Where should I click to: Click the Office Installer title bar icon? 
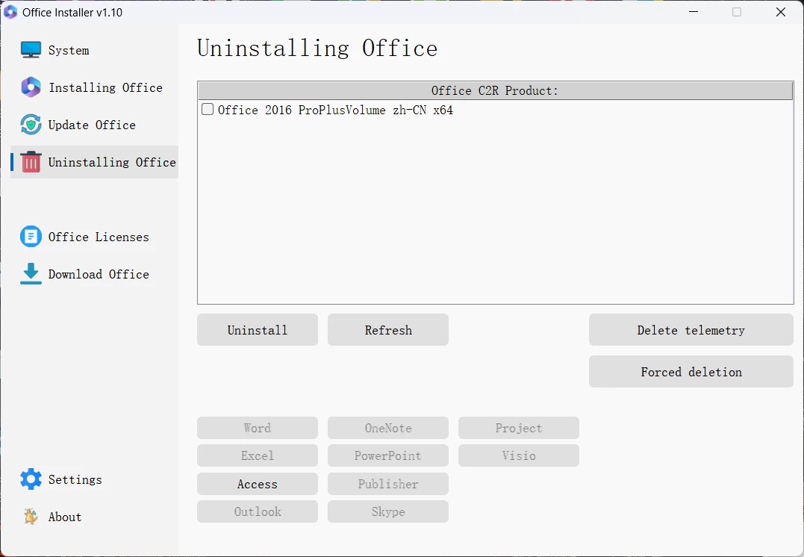(x=10, y=12)
